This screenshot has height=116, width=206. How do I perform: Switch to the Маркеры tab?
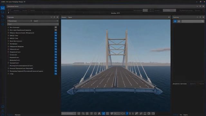pos(17,115)
